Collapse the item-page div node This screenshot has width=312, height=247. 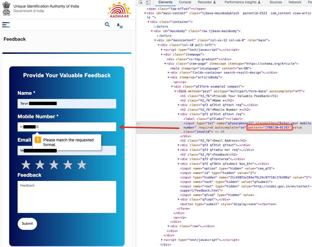coord(165,64)
